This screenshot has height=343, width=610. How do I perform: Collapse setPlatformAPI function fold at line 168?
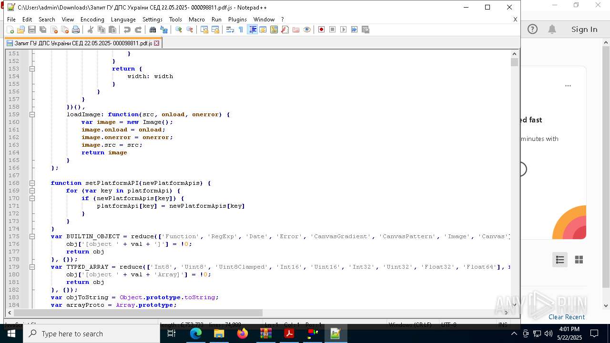(x=32, y=183)
